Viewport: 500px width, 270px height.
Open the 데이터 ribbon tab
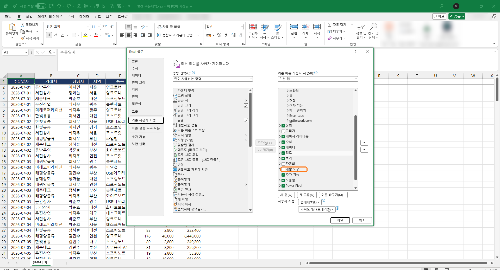point(84,16)
